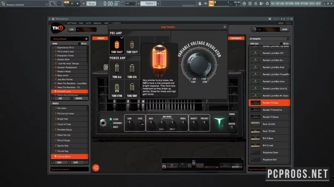Select preset 'Touch of Tube'
The width and height of the screenshot is (334, 187).
click(x=69, y=124)
